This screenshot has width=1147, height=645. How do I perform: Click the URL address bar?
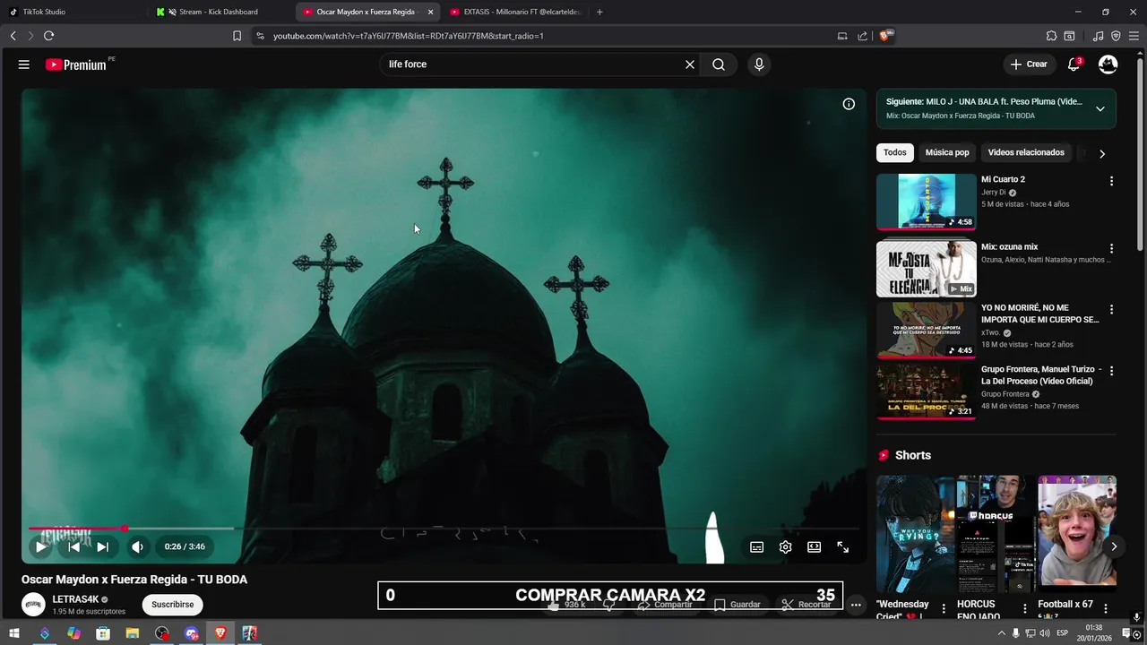(x=547, y=36)
